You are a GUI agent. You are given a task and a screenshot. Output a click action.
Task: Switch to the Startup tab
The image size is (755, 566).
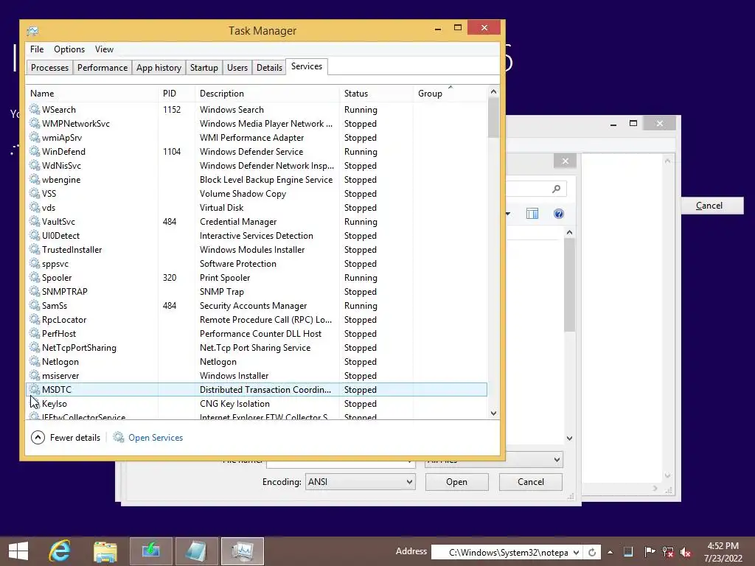pyautogui.click(x=203, y=67)
